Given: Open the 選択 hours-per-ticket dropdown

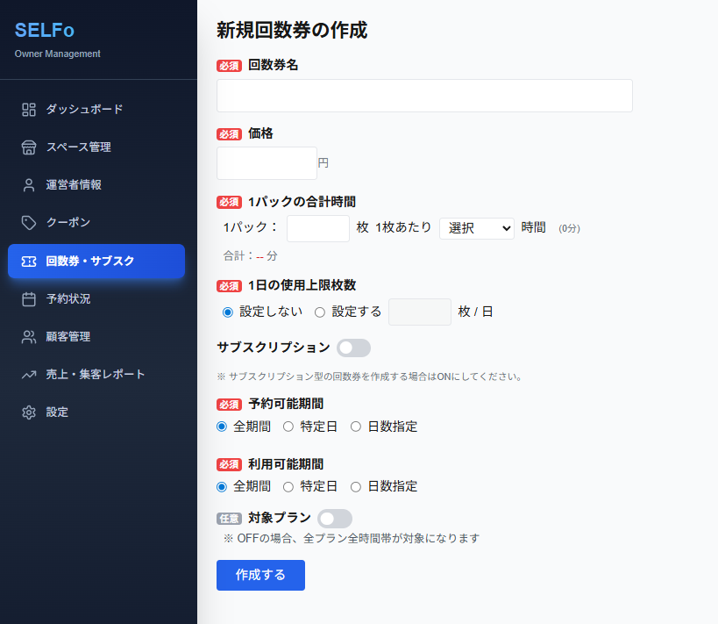Looking at the screenshot, I should [x=477, y=228].
